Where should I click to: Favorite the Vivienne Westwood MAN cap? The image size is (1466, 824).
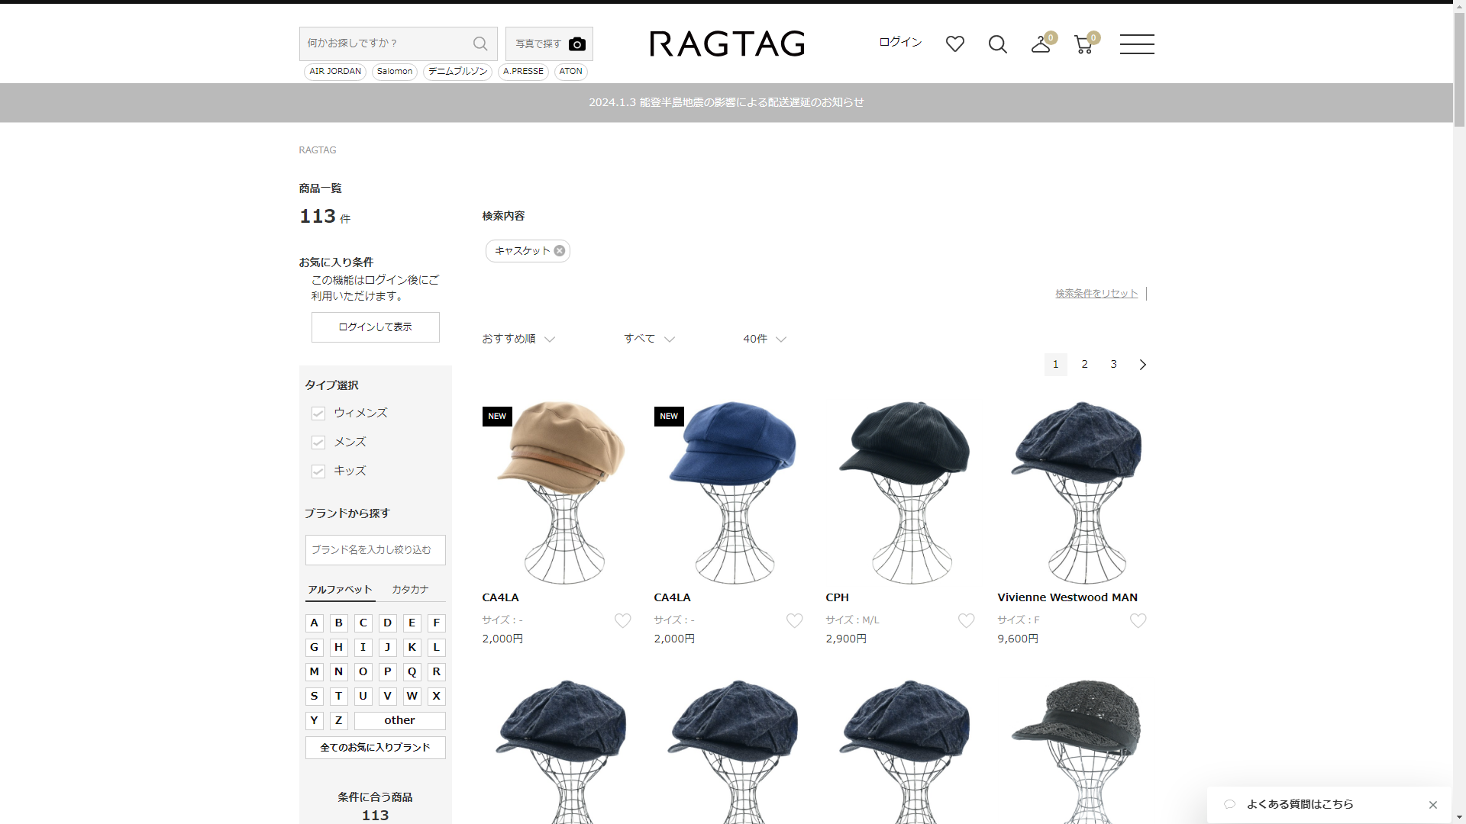point(1138,620)
